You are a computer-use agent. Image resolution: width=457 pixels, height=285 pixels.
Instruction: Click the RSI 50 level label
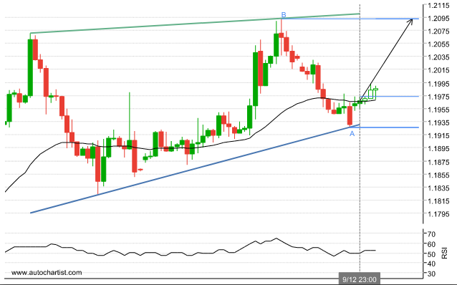(x=431, y=254)
